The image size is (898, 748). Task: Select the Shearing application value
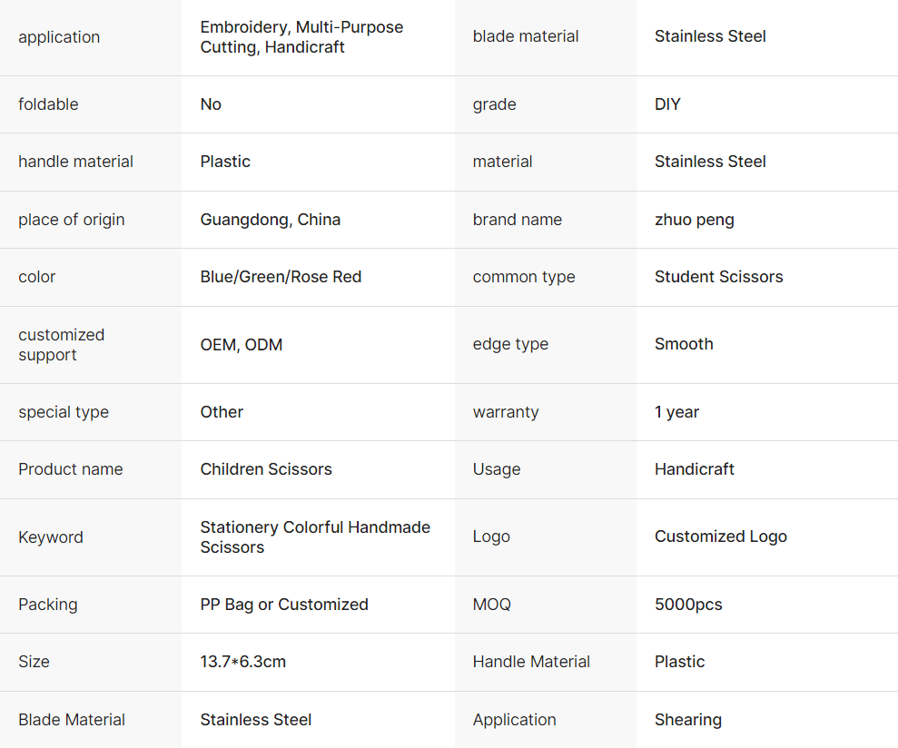click(687, 720)
